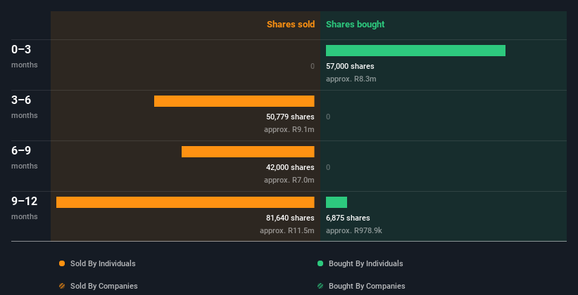Select the Bought By Companies legend label
This screenshot has width=578, height=295.
367,286
